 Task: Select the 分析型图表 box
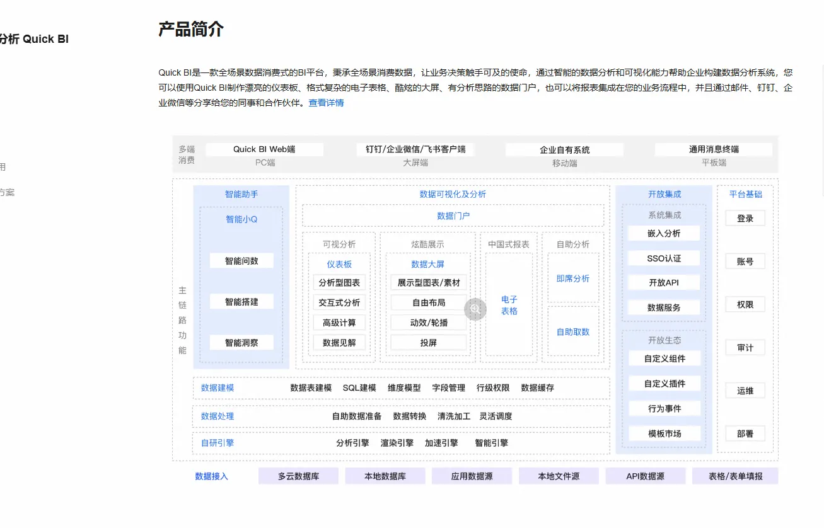pyautogui.click(x=339, y=283)
